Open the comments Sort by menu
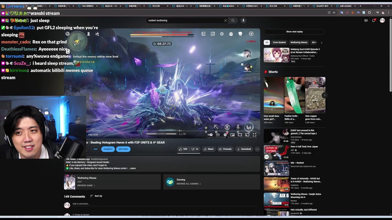This screenshot has height=220, width=392. (x=96, y=196)
